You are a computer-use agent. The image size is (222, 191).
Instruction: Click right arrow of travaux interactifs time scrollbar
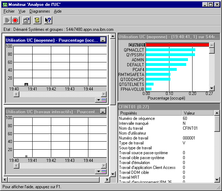[x=104, y=165]
